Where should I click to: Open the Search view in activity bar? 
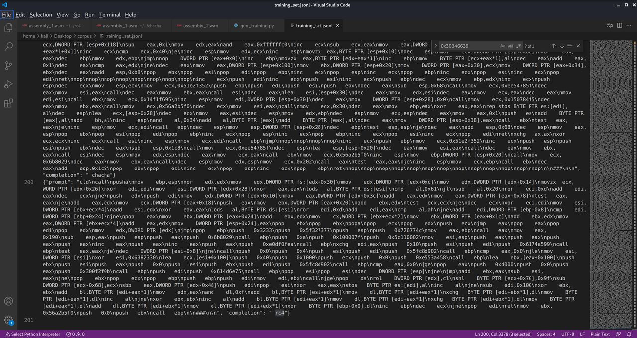(x=8, y=47)
